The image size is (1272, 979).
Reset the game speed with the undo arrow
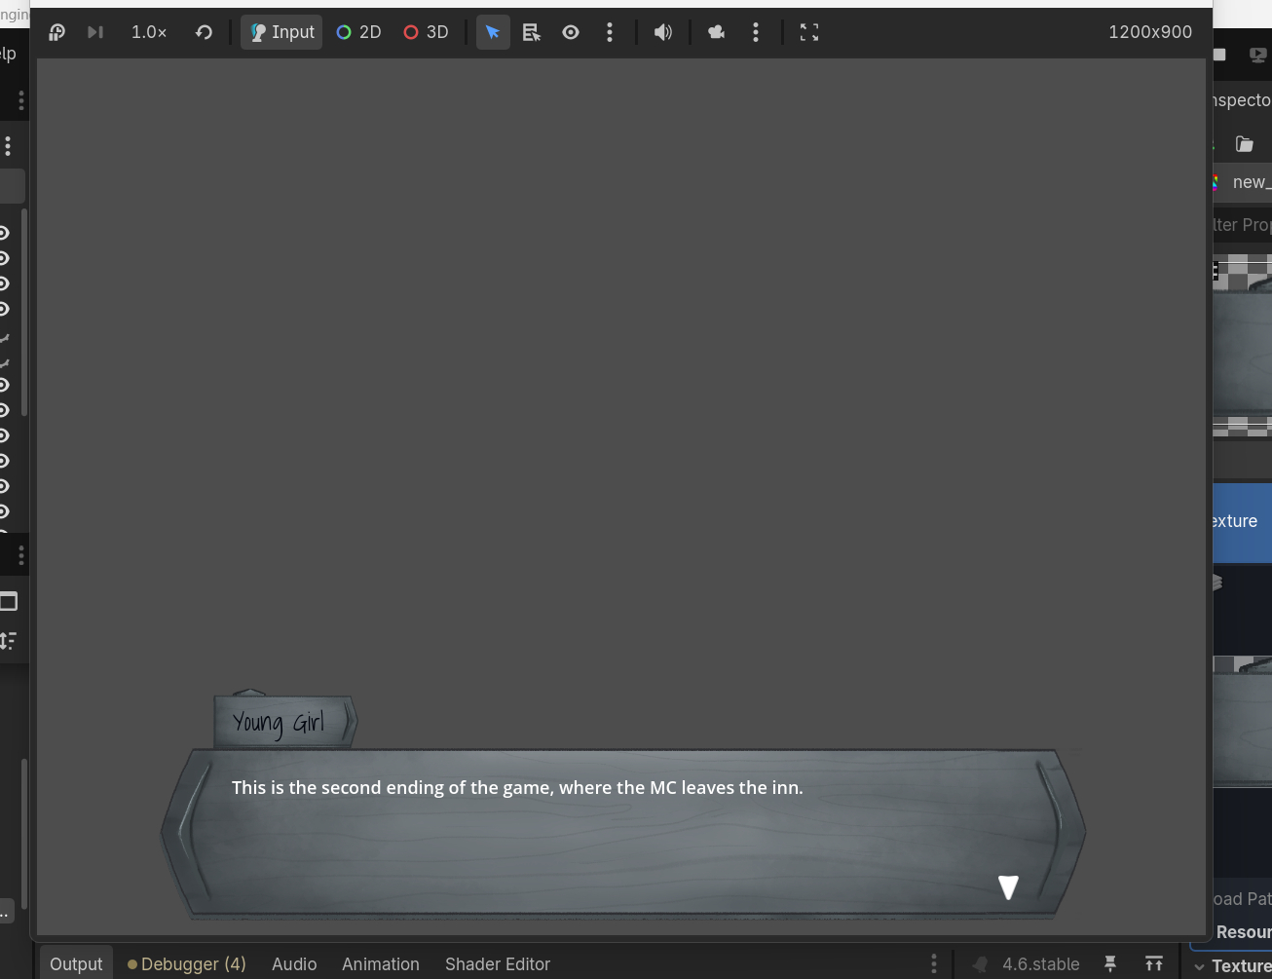204,32
